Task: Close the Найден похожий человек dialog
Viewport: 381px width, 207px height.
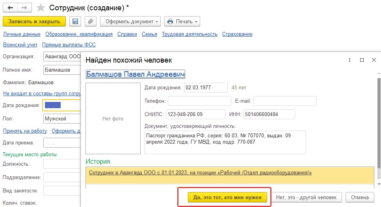Action: 374,60
